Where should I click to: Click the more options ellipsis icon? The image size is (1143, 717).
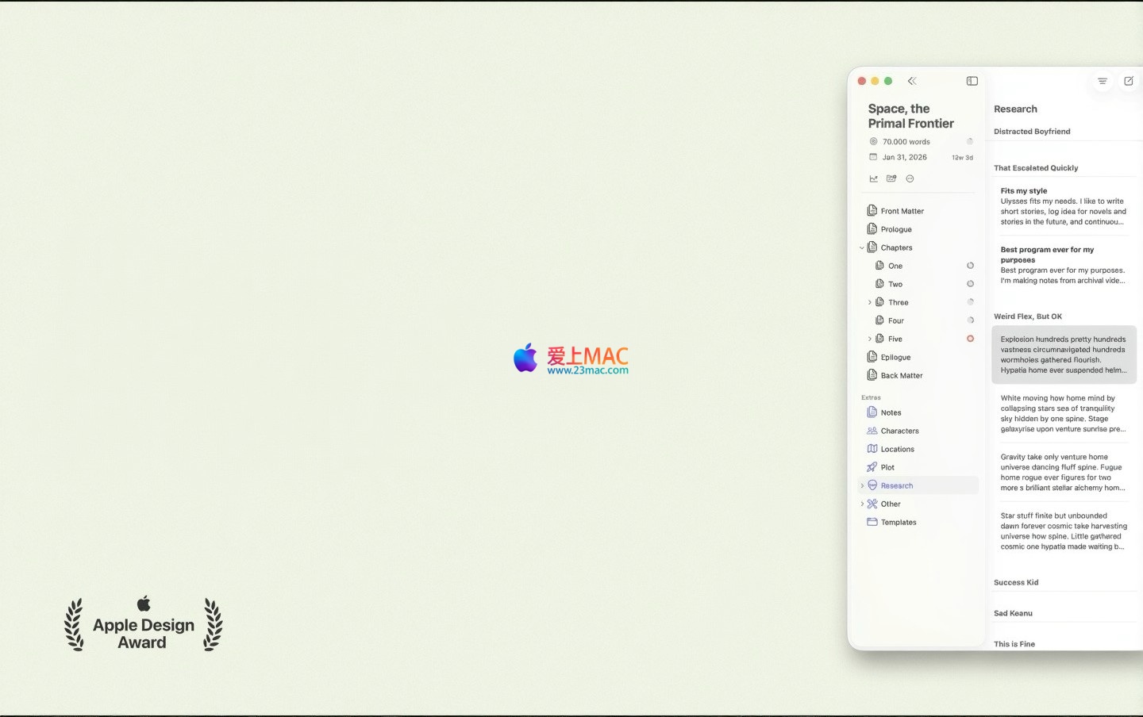pyautogui.click(x=910, y=178)
